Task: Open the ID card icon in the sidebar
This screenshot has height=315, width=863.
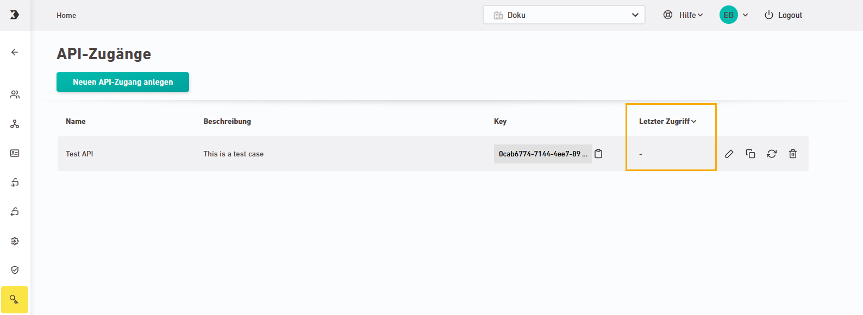Action: (x=15, y=153)
